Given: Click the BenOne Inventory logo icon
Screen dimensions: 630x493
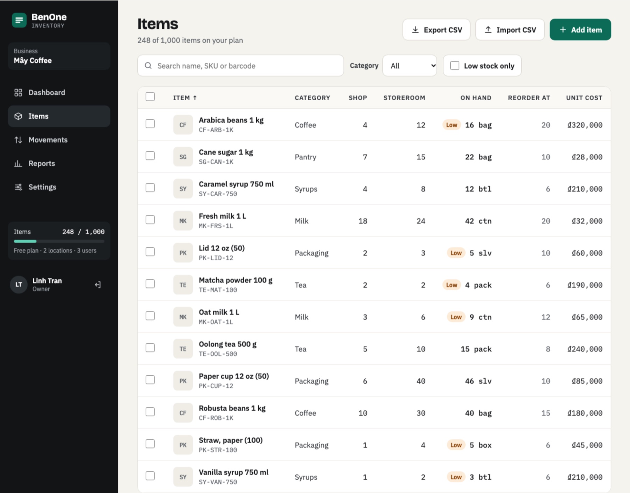Looking at the screenshot, I should pos(19,20).
